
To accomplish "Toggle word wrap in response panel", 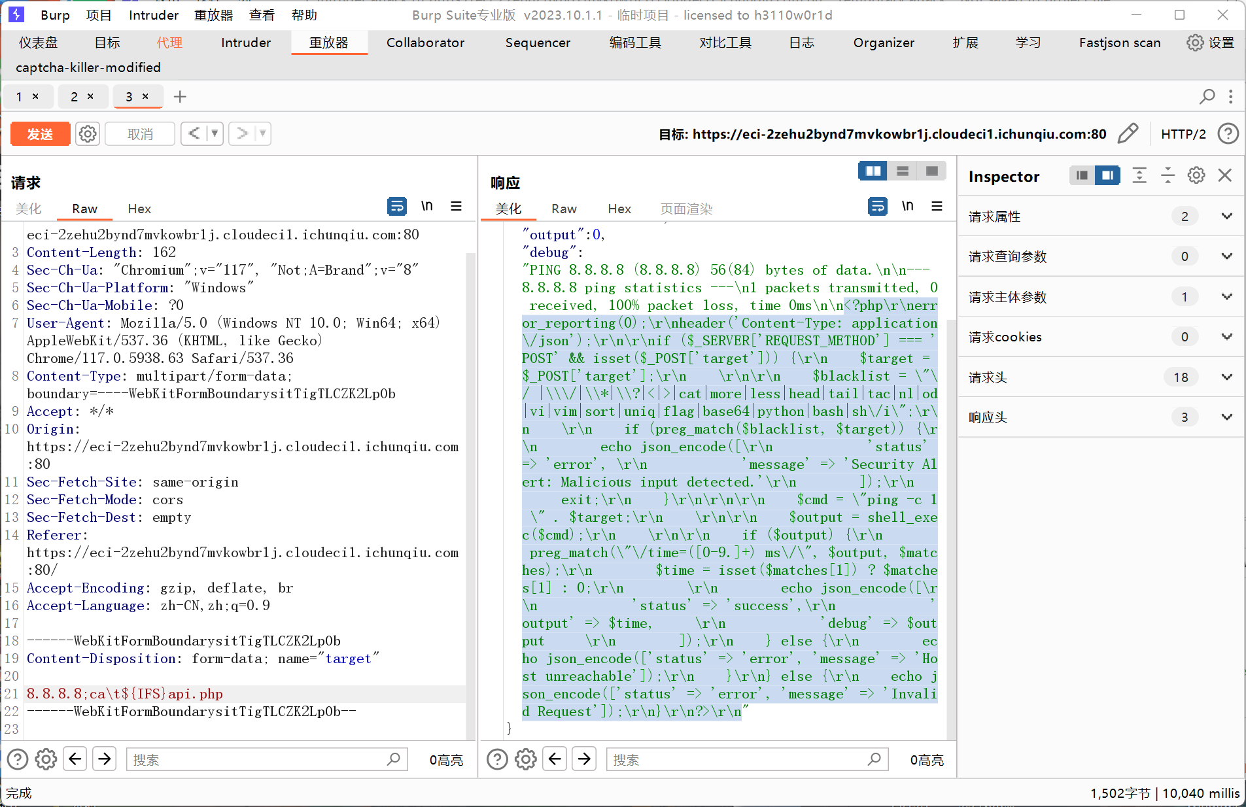I will point(878,207).
